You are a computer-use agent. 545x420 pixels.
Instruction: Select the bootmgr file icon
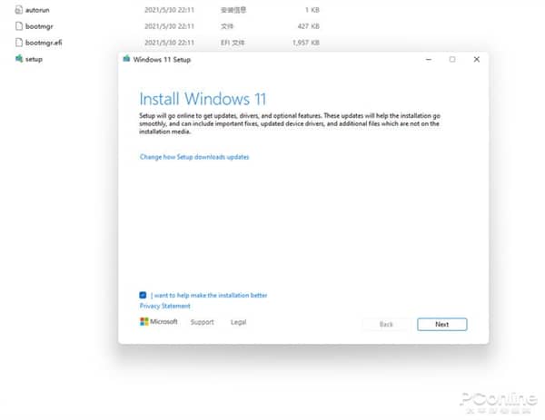[x=18, y=25]
